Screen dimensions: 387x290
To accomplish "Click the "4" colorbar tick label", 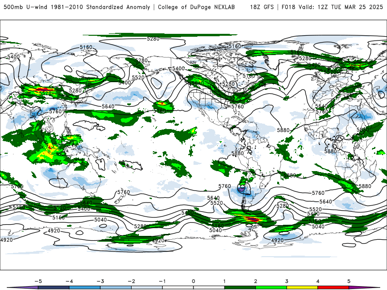I will [318, 281].
